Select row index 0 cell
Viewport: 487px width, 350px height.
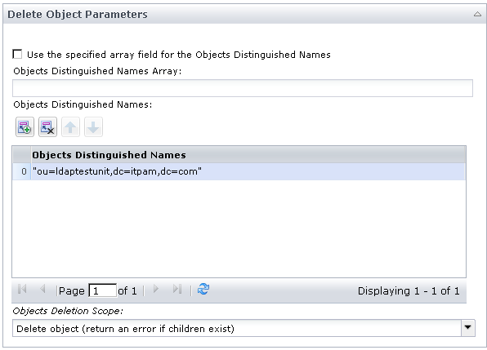click(22, 171)
